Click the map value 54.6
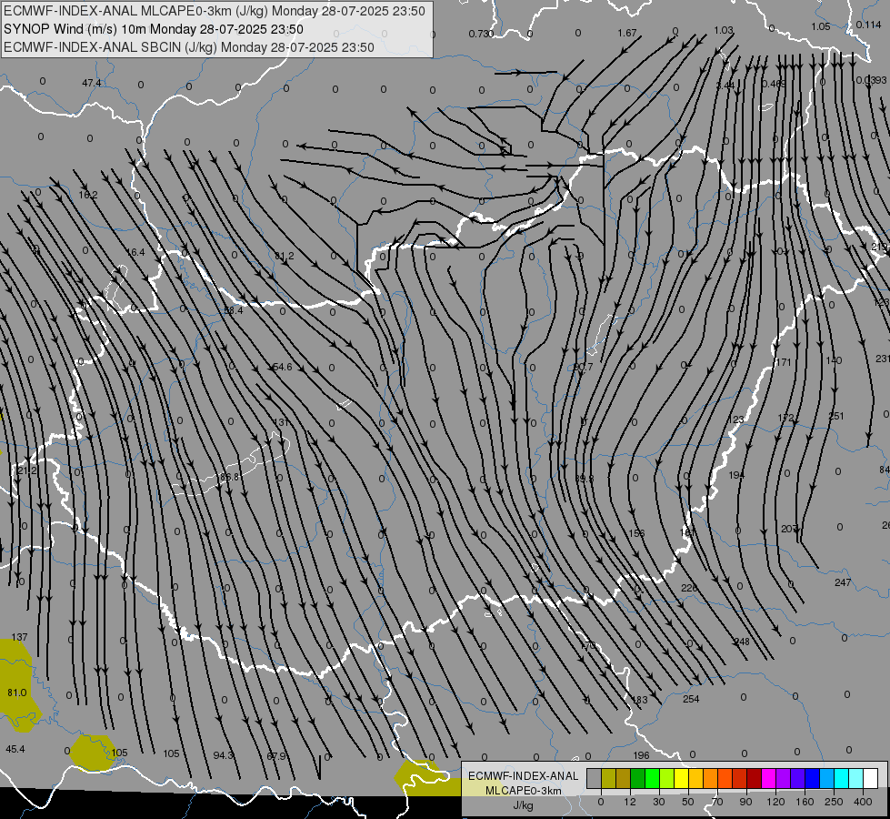The image size is (890, 819). [x=282, y=367]
